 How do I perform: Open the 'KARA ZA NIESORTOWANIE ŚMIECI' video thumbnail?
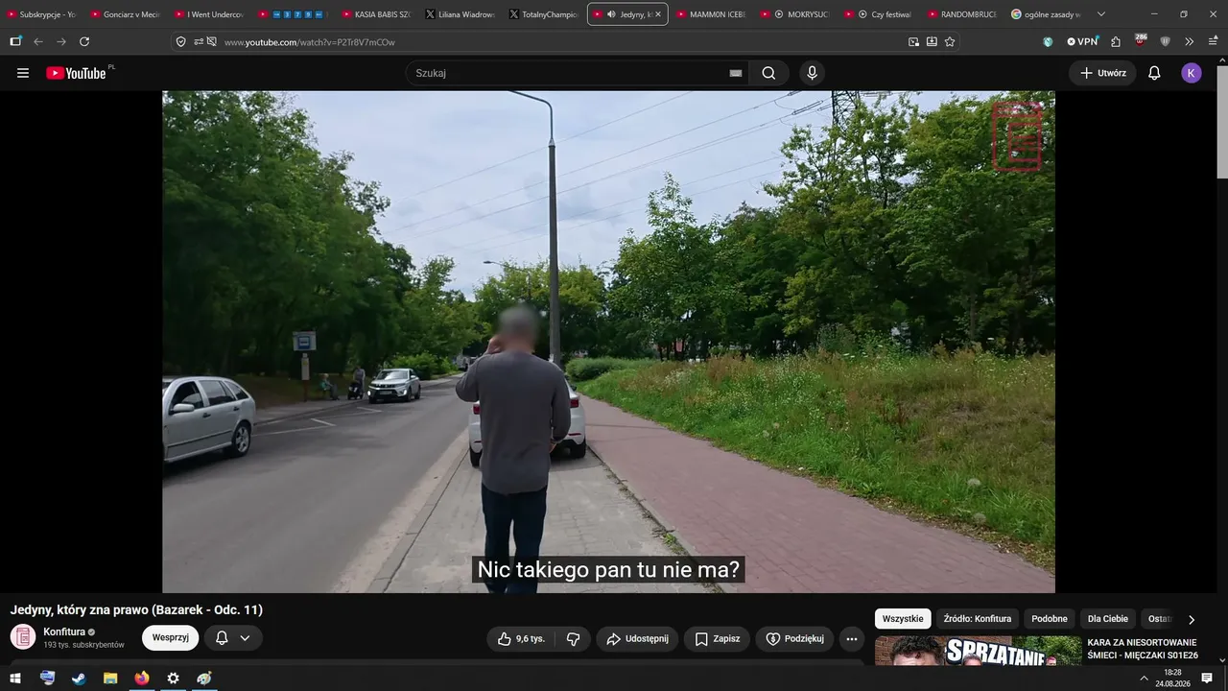tap(978, 651)
